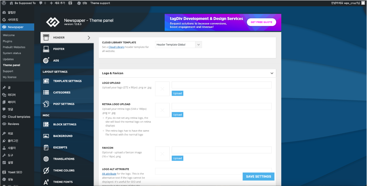Click the Alt attribute link
367x186 pixels.
coord(109,174)
